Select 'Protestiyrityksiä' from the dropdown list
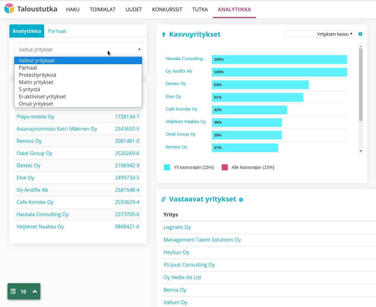376x307 pixels. click(78, 75)
